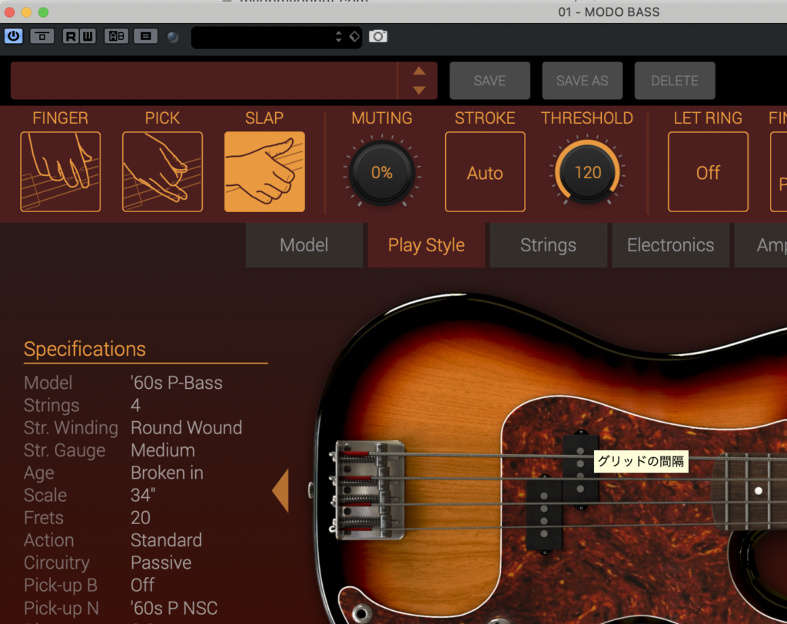Viewport: 787px width, 624px height.
Task: Switch to the Strings tab
Action: [x=548, y=245]
